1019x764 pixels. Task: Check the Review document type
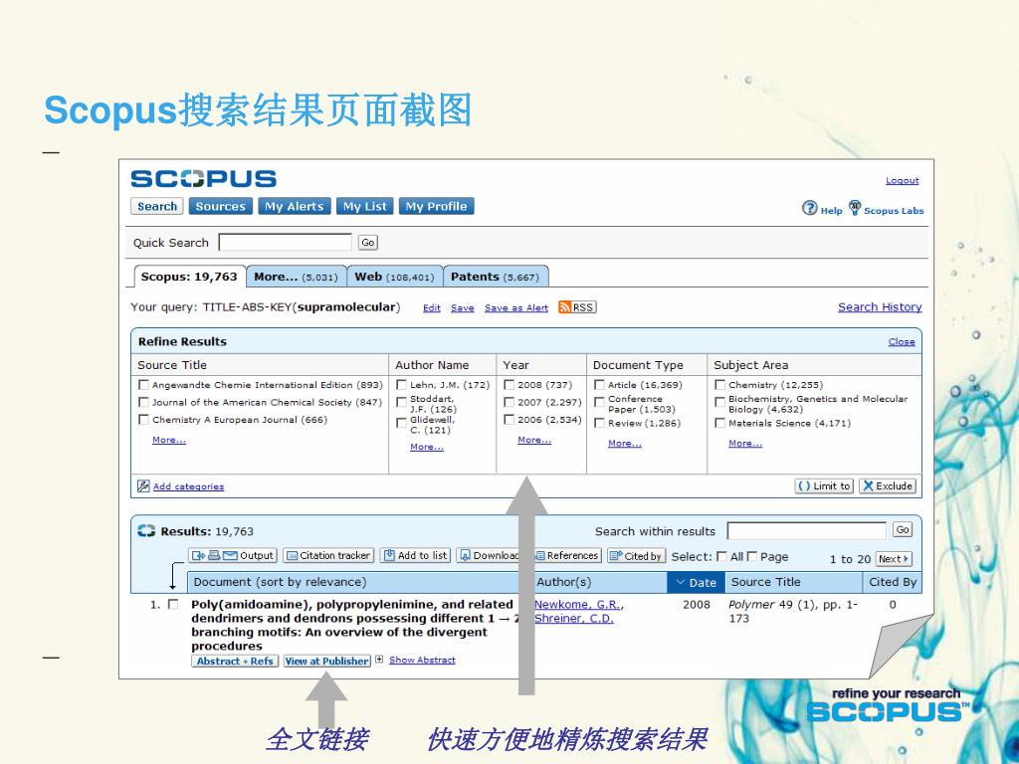(x=600, y=423)
